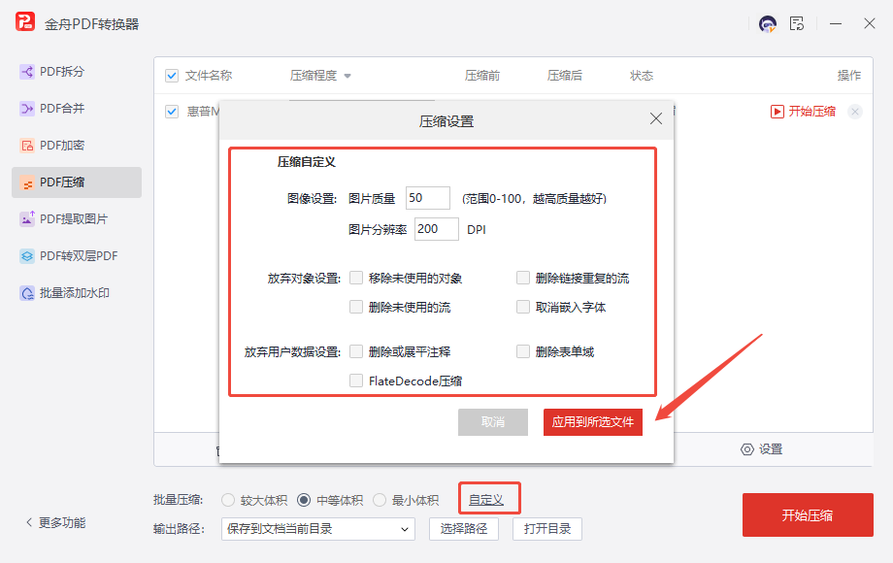Click the PDF转双层PDF sidebar icon
The height and width of the screenshot is (563, 893).
[27, 256]
